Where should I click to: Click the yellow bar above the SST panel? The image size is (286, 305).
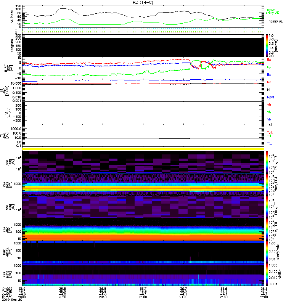click(x=143, y=149)
